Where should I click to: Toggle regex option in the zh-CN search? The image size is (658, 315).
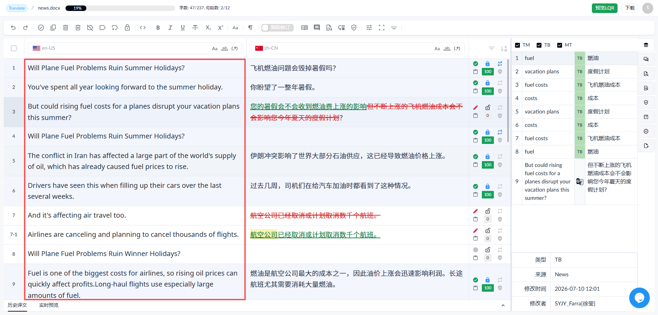[x=457, y=49]
